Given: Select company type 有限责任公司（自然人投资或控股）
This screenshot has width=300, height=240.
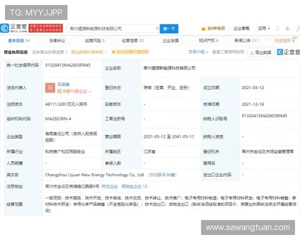Looking at the screenshot, I should coord(71,136).
